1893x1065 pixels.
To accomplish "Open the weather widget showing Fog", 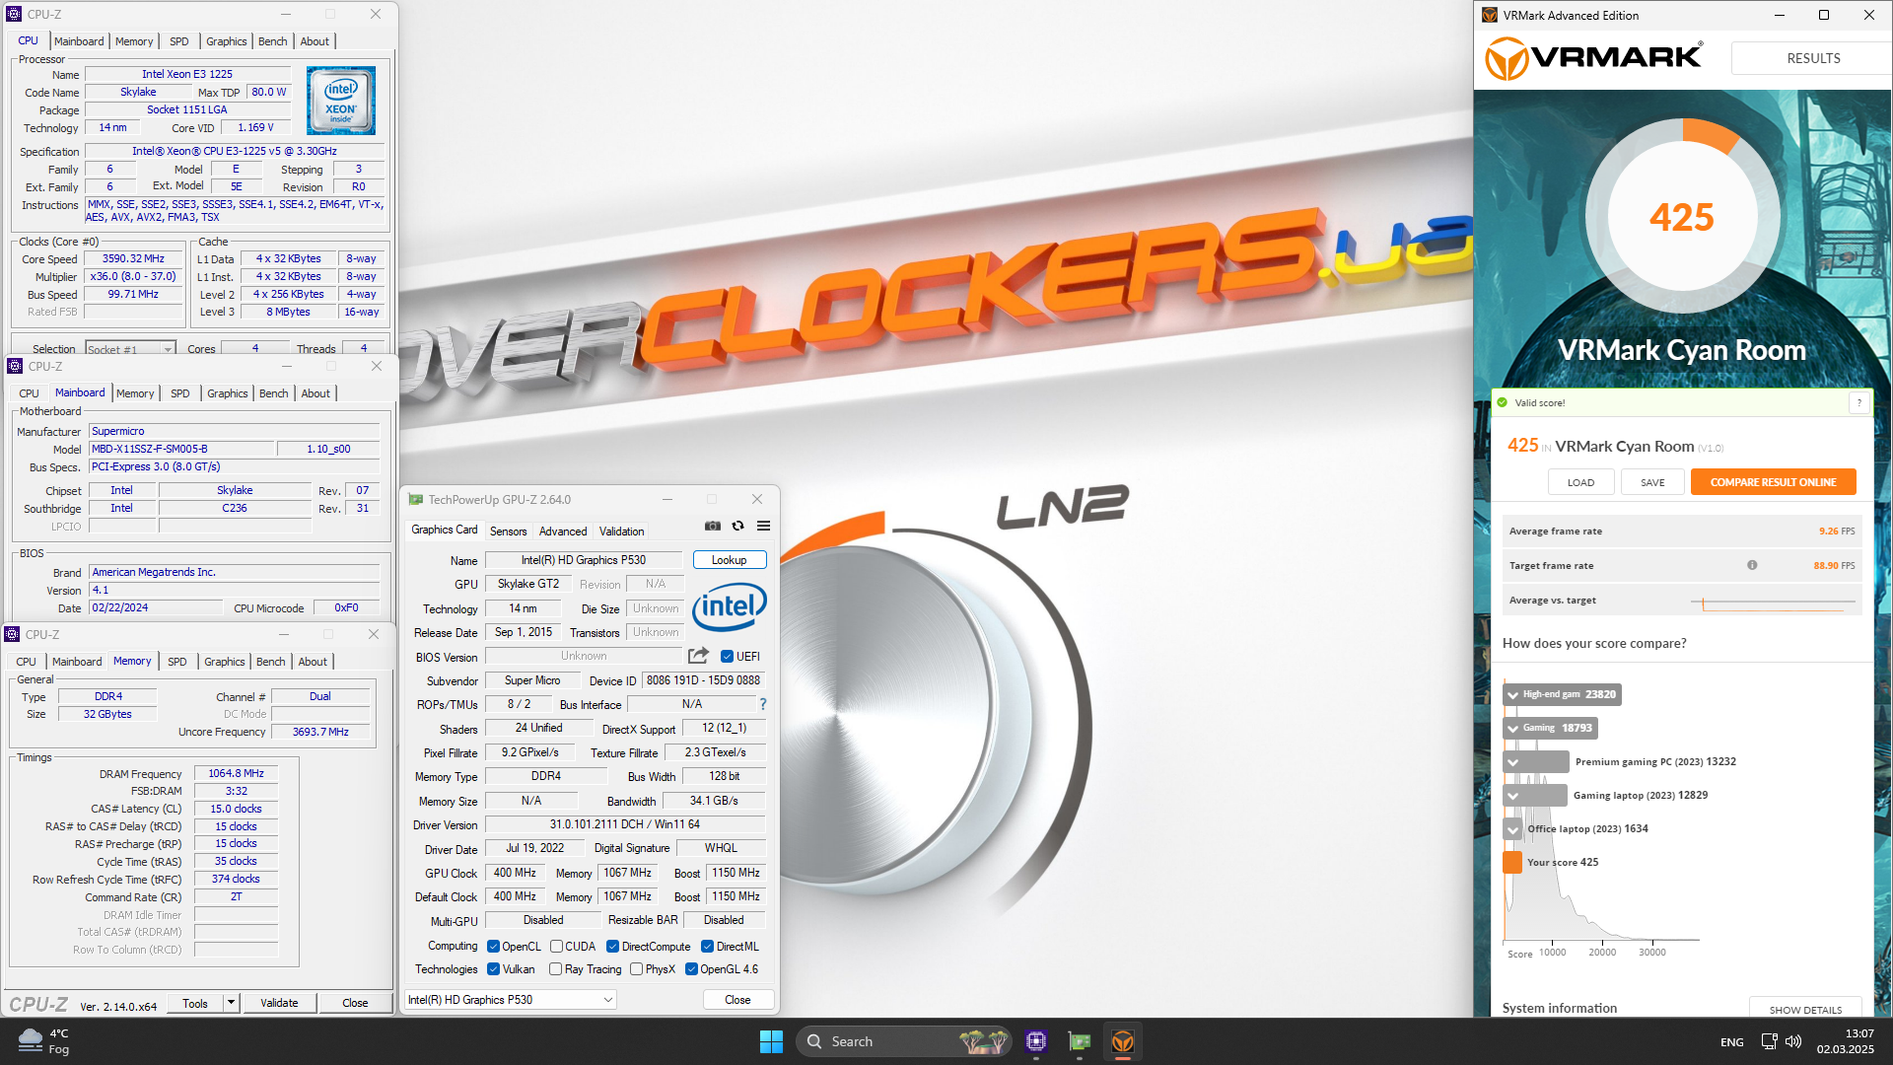I will click(44, 1041).
